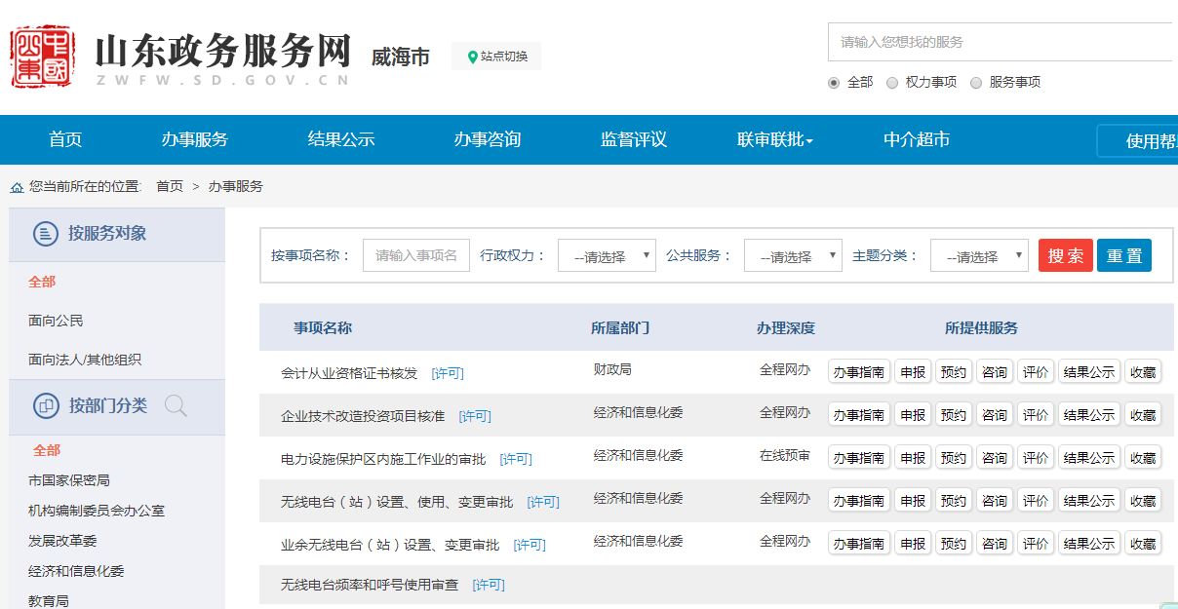Click the location pin 站点切换 icon

click(473, 57)
